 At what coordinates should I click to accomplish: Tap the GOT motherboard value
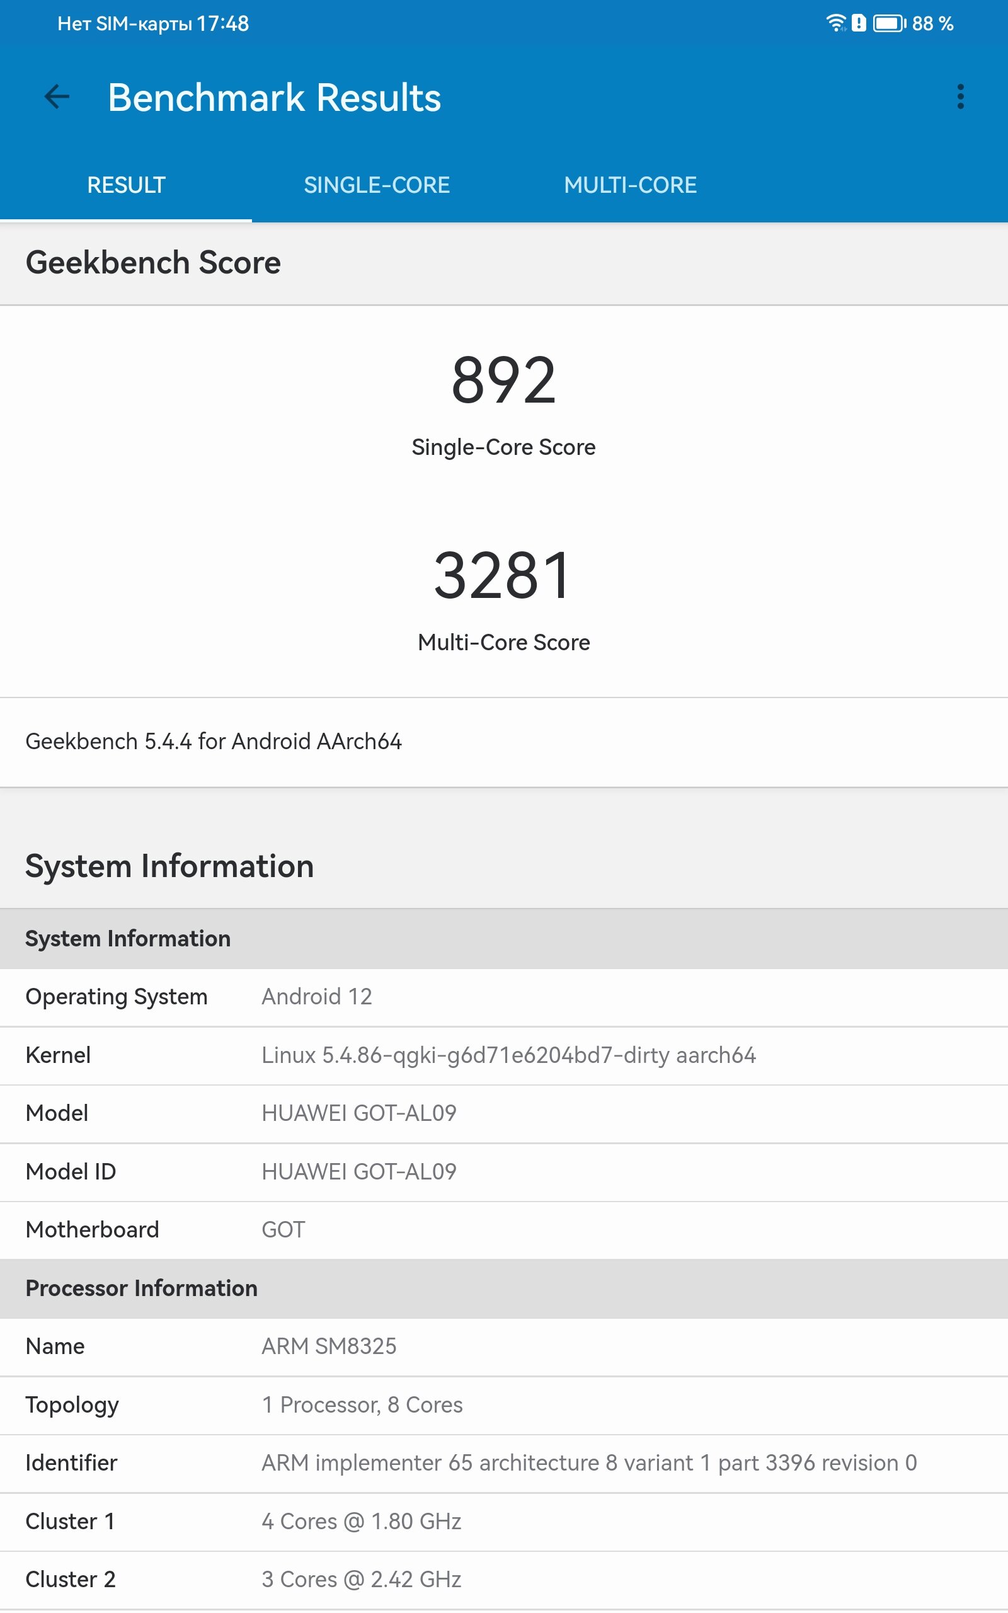pos(283,1230)
